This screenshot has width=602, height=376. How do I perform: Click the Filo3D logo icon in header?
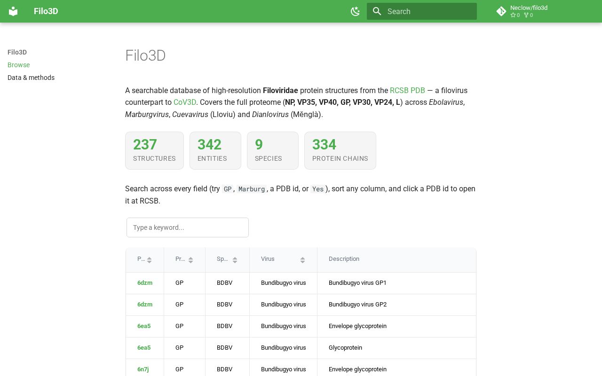coord(13,11)
